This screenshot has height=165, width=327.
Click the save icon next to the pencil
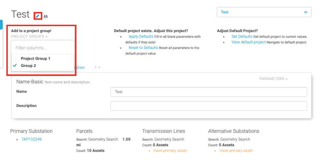[x=46, y=16]
